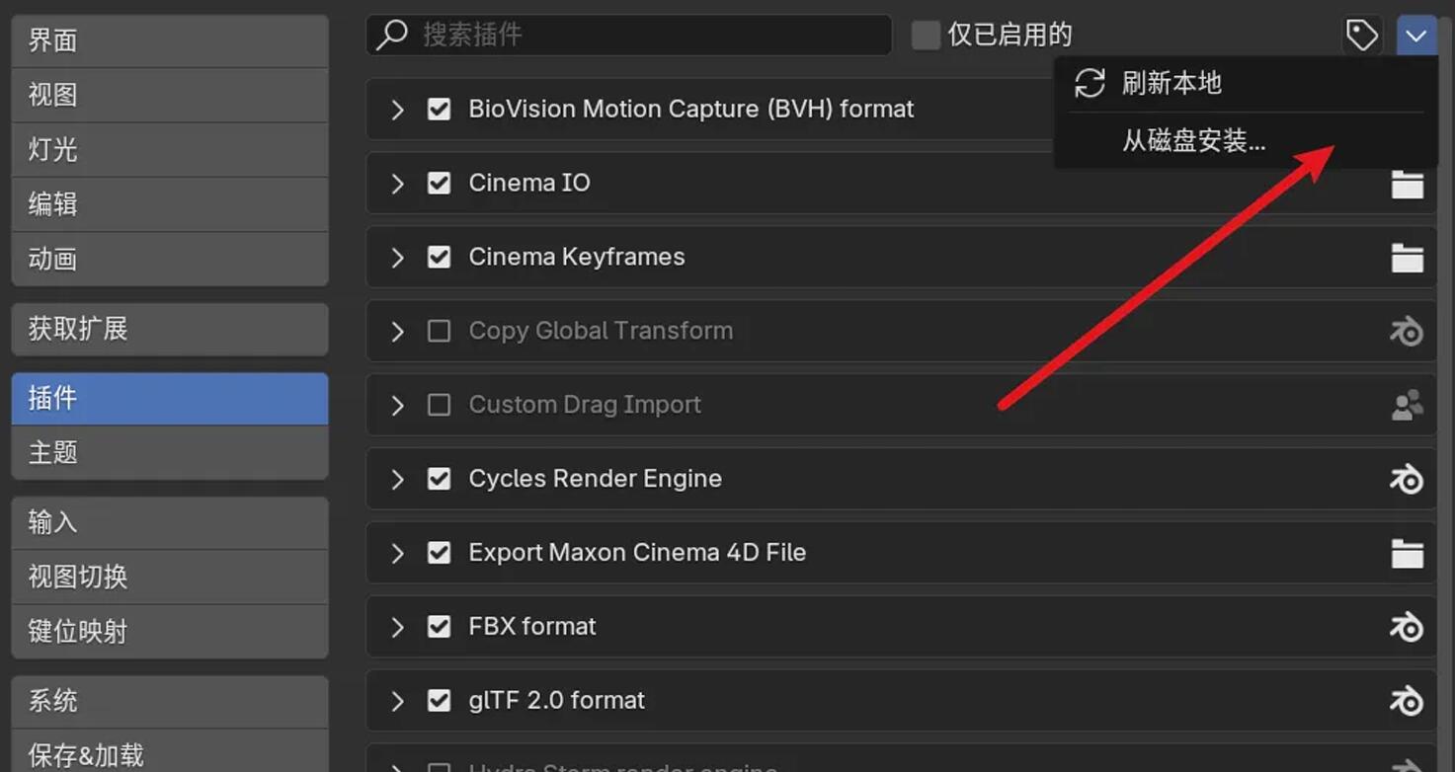Open the 系统 preferences section
The image size is (1455, 772).
170,701
